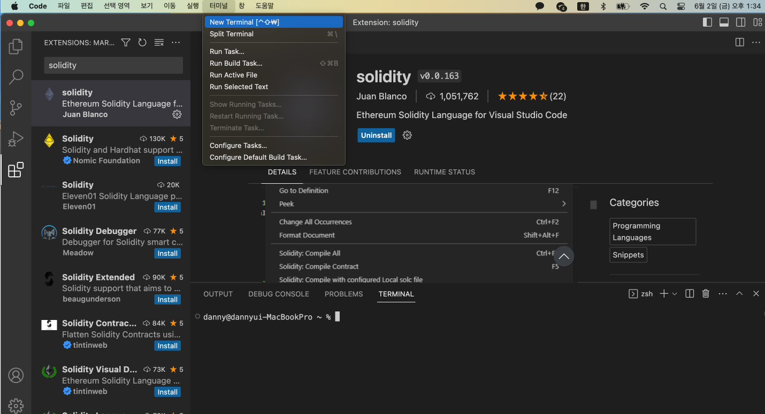
Task: Install Nomic Foundation Solidity extension
Action: tap(167, 161)
